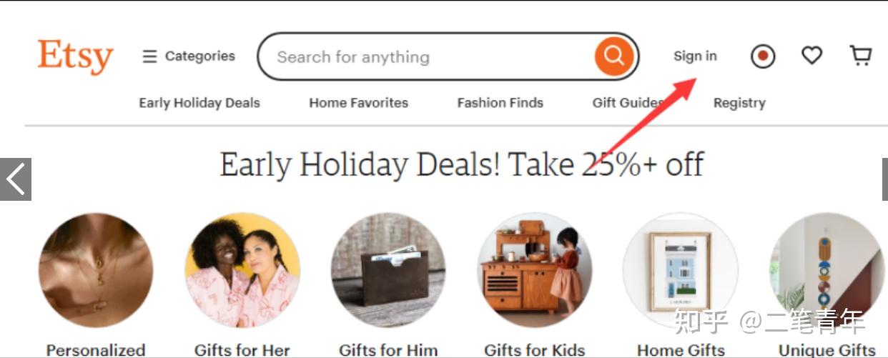Click the Sign in link
Screen dimensions: 888x358
695,56
